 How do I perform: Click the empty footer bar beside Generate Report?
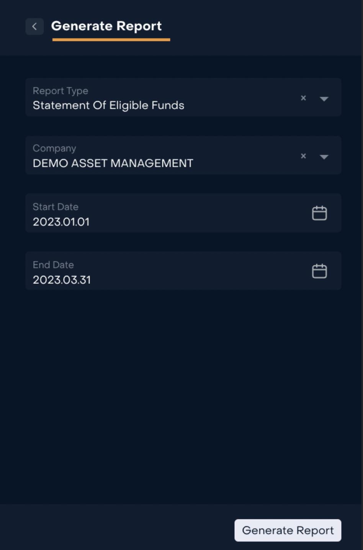[x=115, y=530]
